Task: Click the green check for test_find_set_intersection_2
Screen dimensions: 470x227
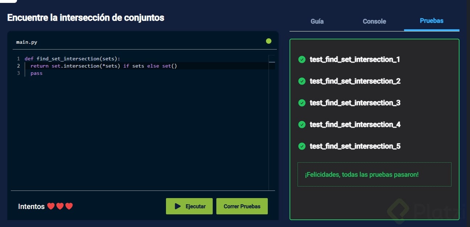Action: [x=302, y=81]
